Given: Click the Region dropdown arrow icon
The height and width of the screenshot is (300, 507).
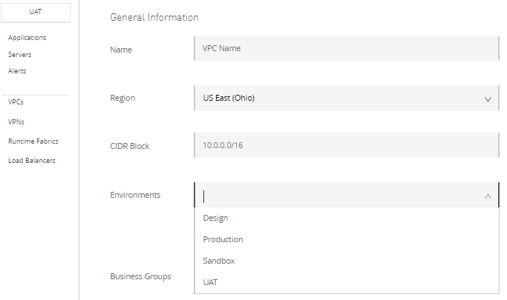Looking at the screenshot, I should click(x=488, y=98).
